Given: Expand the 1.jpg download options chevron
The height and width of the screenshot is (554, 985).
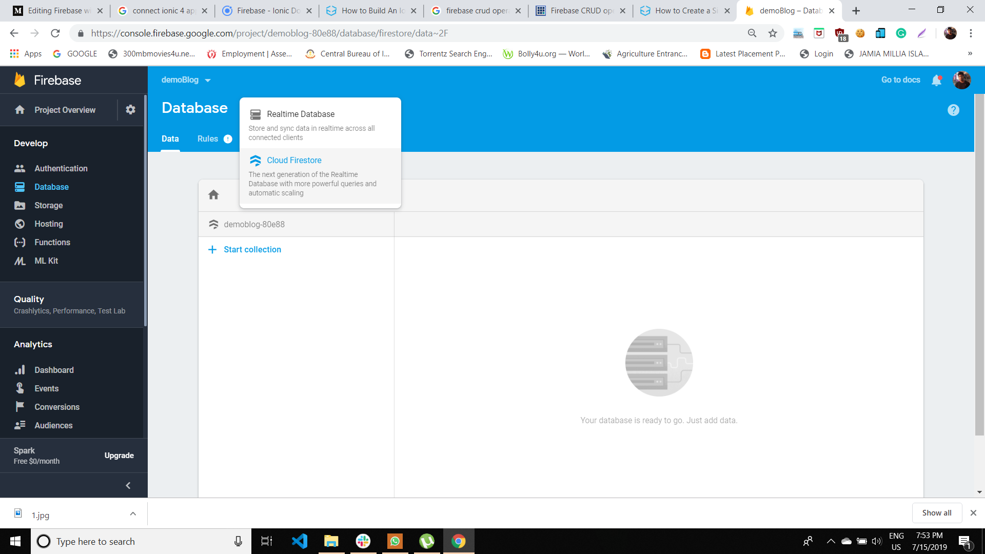Looking at the screenshot, I should (x=133, y=513).
